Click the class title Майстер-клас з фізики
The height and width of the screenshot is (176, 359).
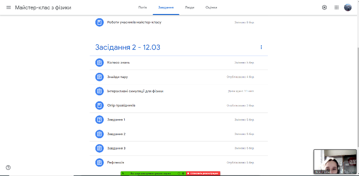tap(43, 7)
